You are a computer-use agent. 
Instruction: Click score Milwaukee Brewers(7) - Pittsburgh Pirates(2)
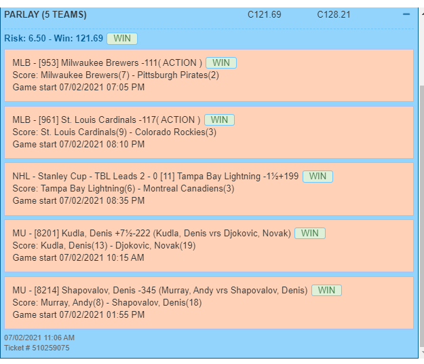tap(116, 75)
